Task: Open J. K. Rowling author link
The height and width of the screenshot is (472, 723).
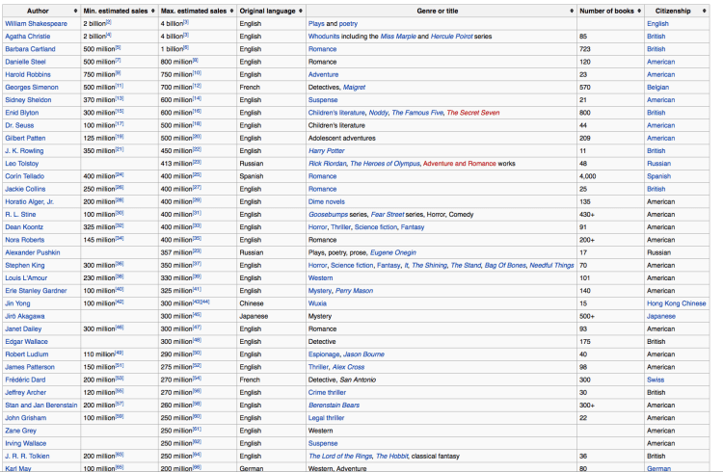Action: point(24,150)
